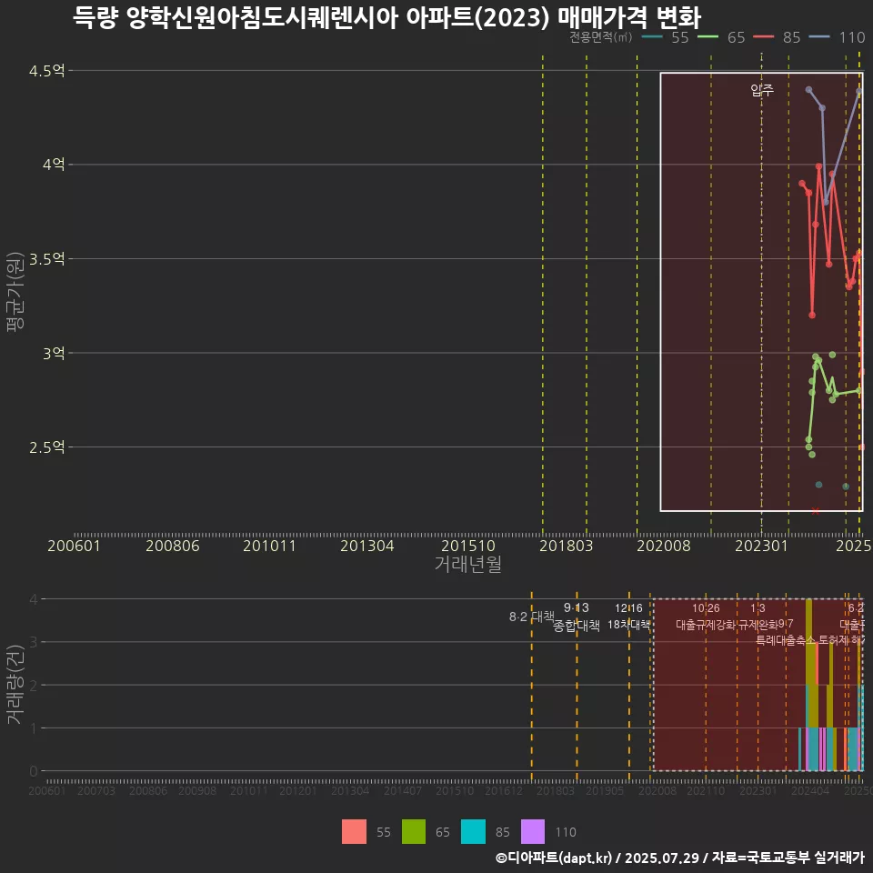Click the 입주 annotation in the price chart
Screen dimensions: 873x873
762,90
